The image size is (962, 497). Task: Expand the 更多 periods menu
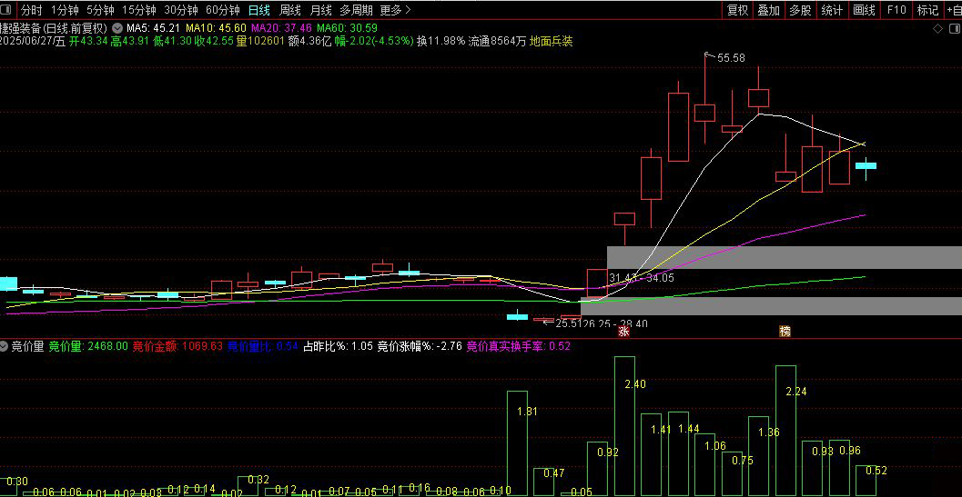tap(396, 10)
